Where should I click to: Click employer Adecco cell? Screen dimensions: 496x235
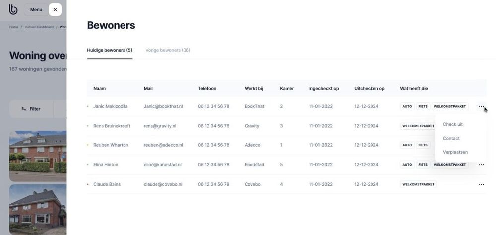tap(252, 145)
